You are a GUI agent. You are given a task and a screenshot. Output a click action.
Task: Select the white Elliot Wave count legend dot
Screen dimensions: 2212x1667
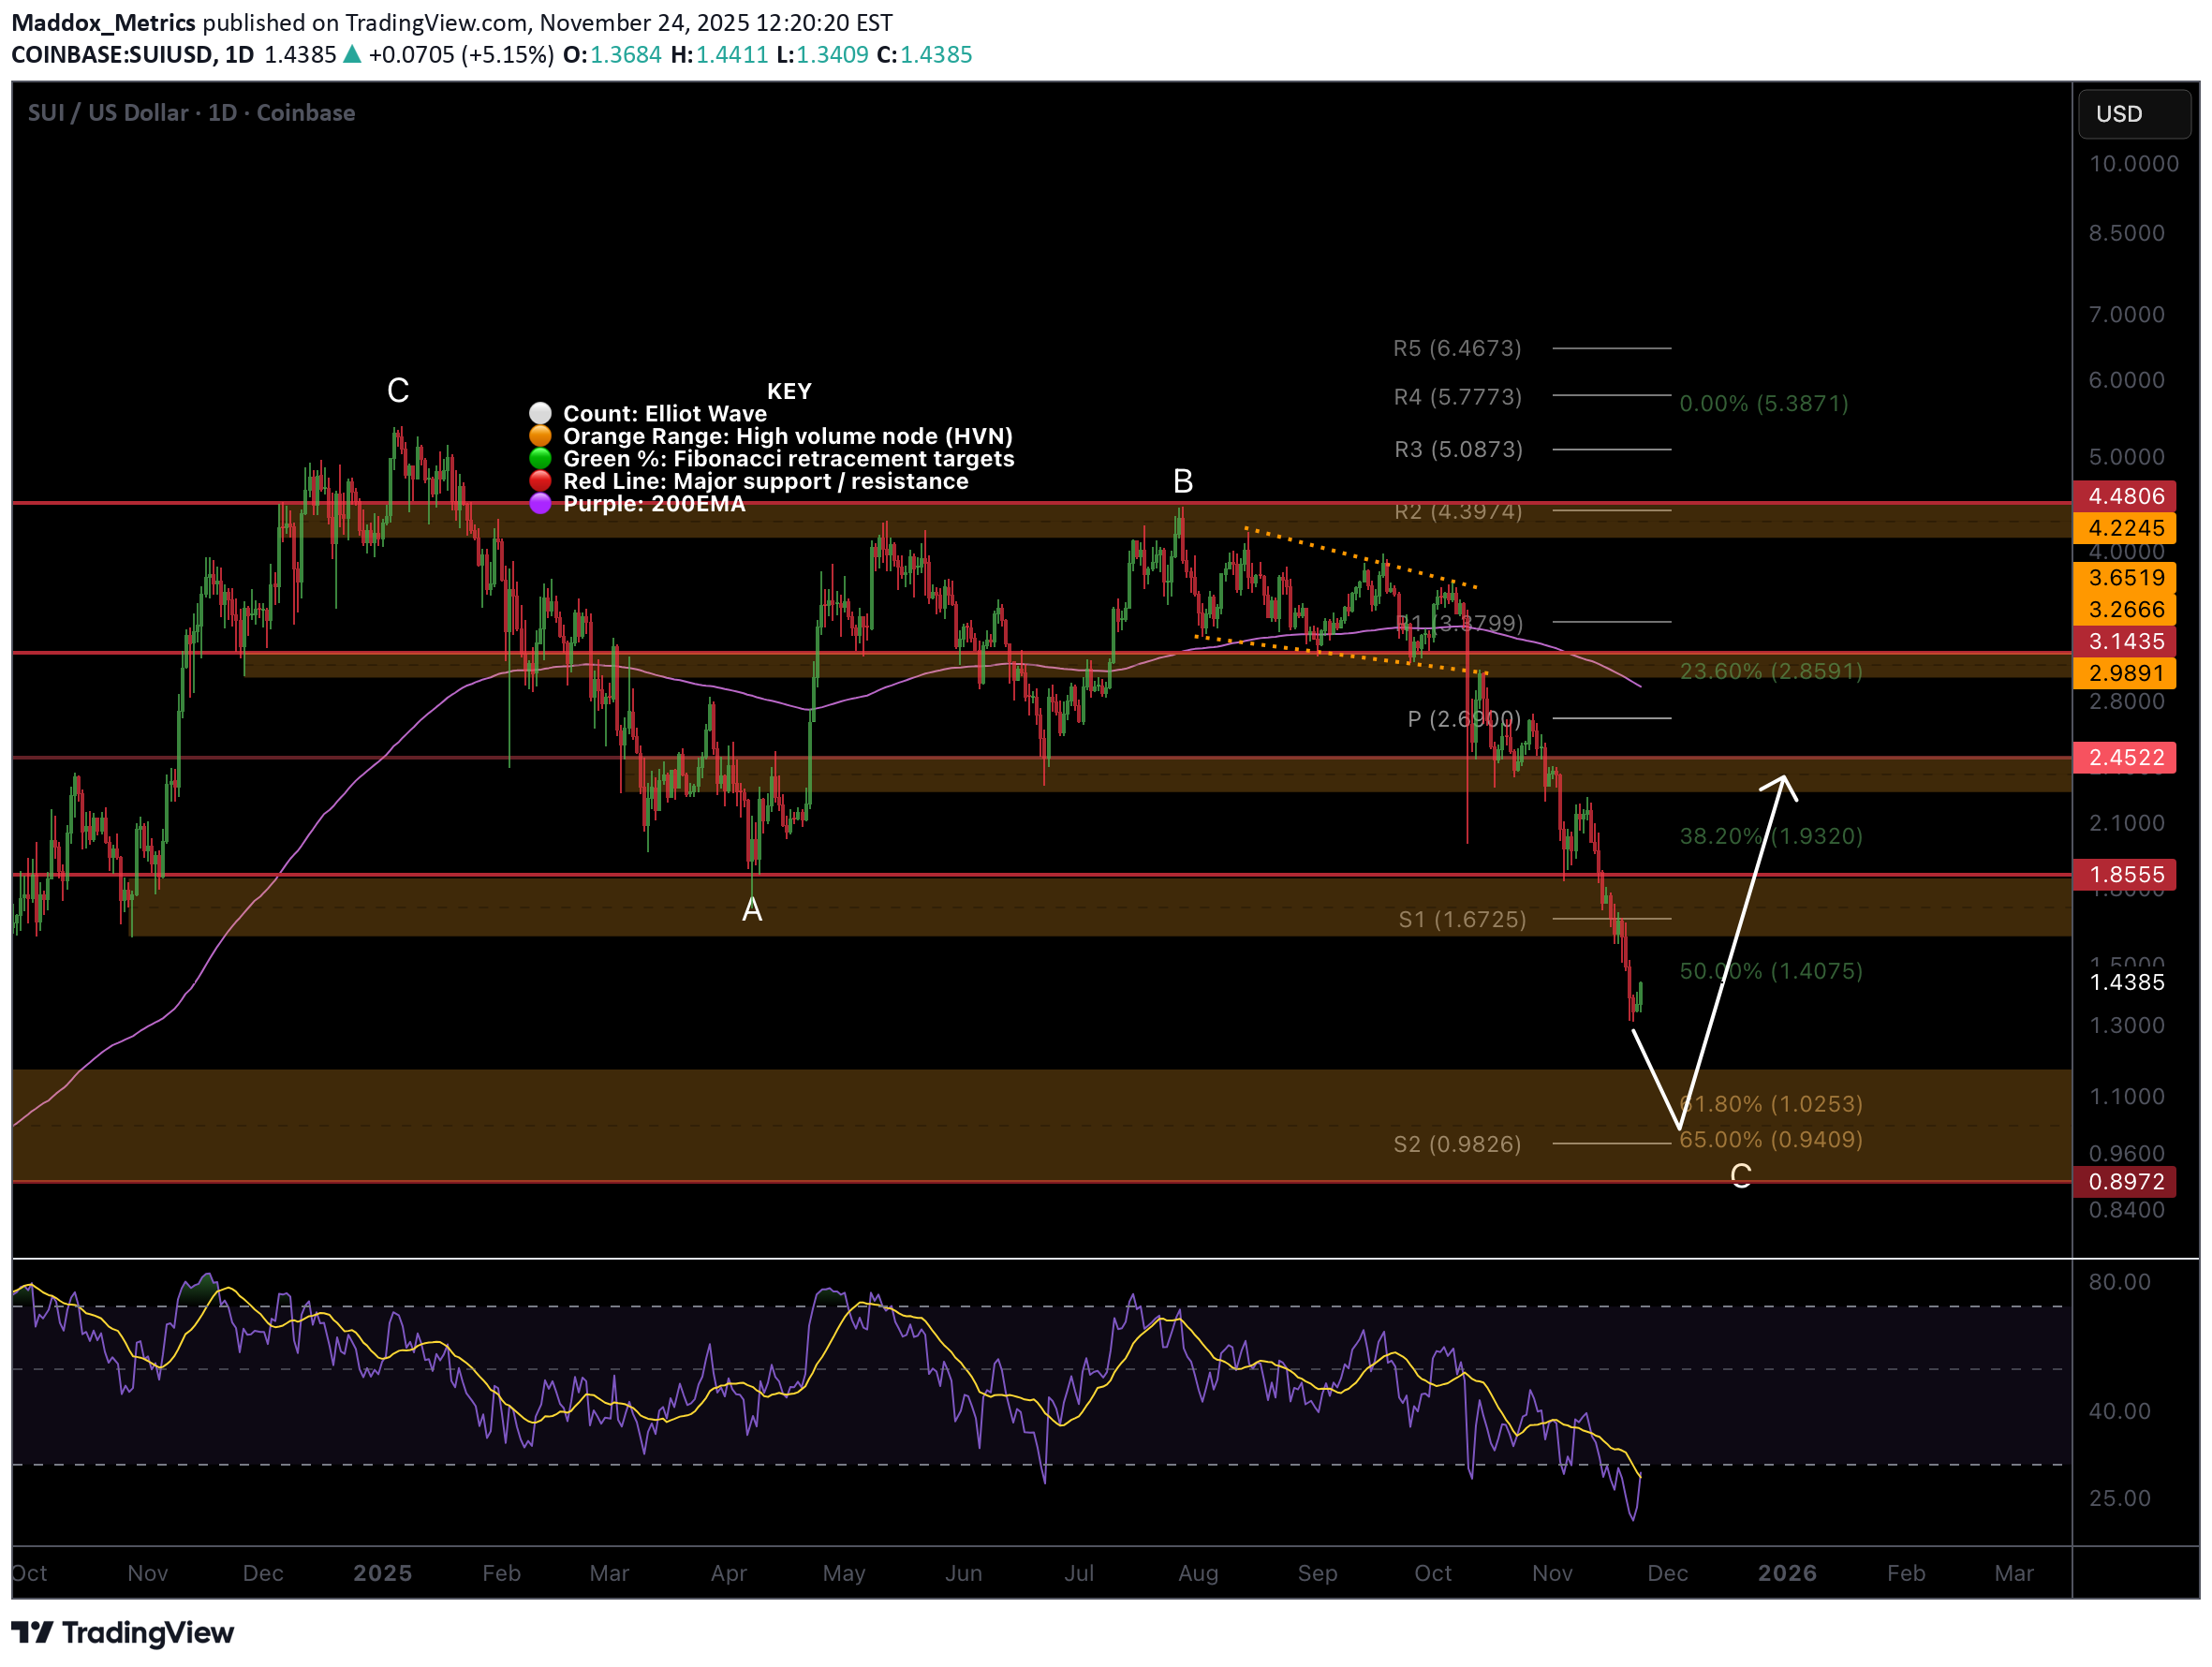click(541, 413)
